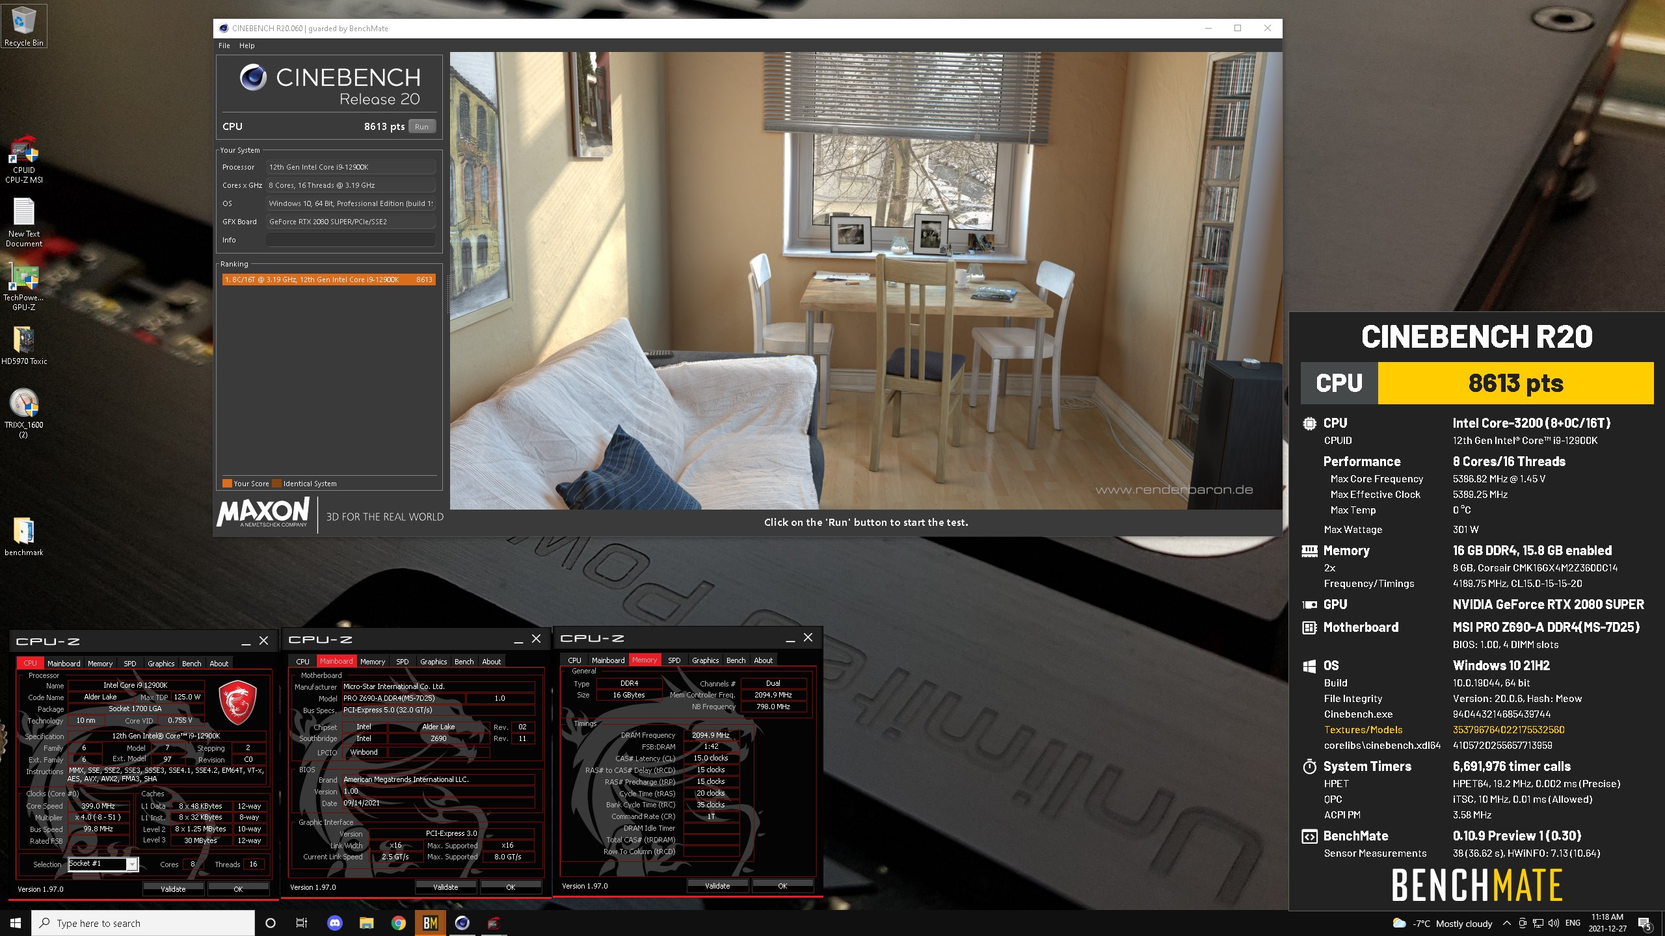
Task: Open the network icon in the tray
Action: (x=1538, y=923)
